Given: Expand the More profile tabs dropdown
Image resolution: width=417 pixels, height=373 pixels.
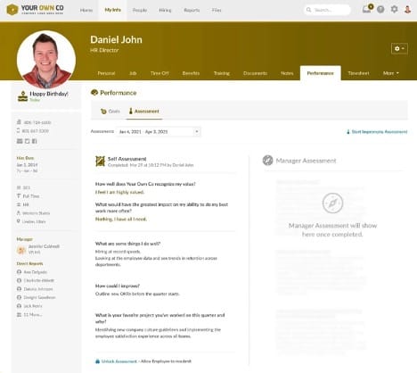Looking at the screenshot, I should (391, 73).
